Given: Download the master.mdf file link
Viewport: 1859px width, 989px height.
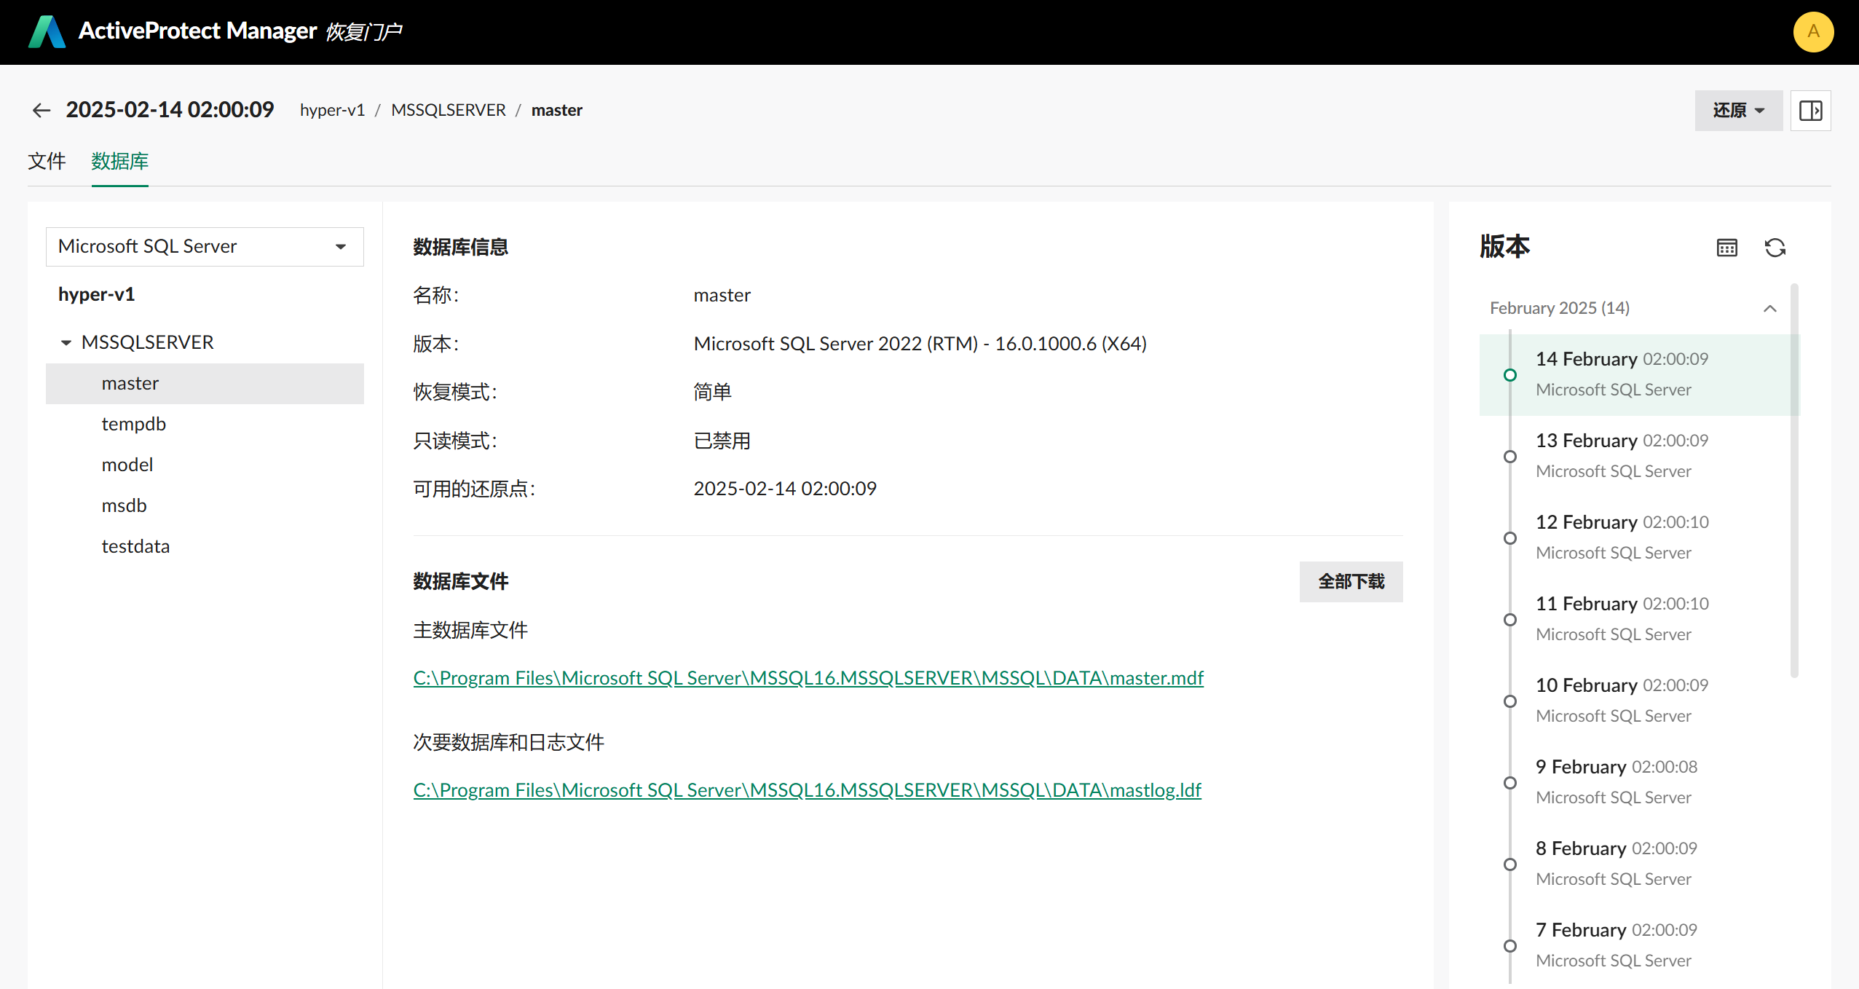Looking at the screenshot, I should pos(808,678).
